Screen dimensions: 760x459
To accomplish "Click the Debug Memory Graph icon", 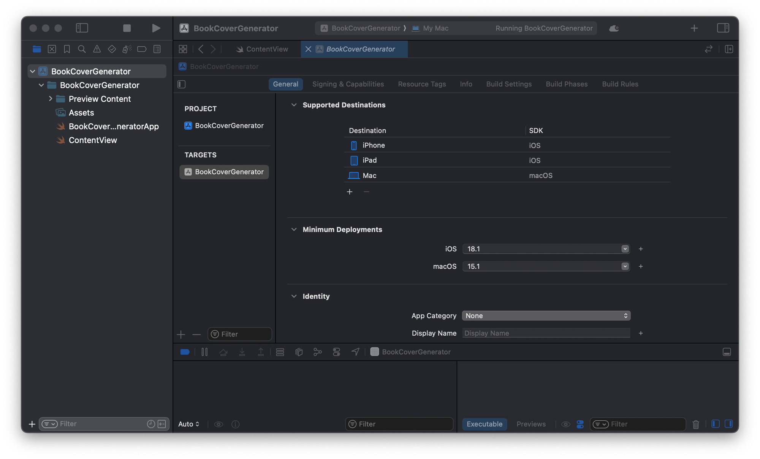I will pos(318,352).
